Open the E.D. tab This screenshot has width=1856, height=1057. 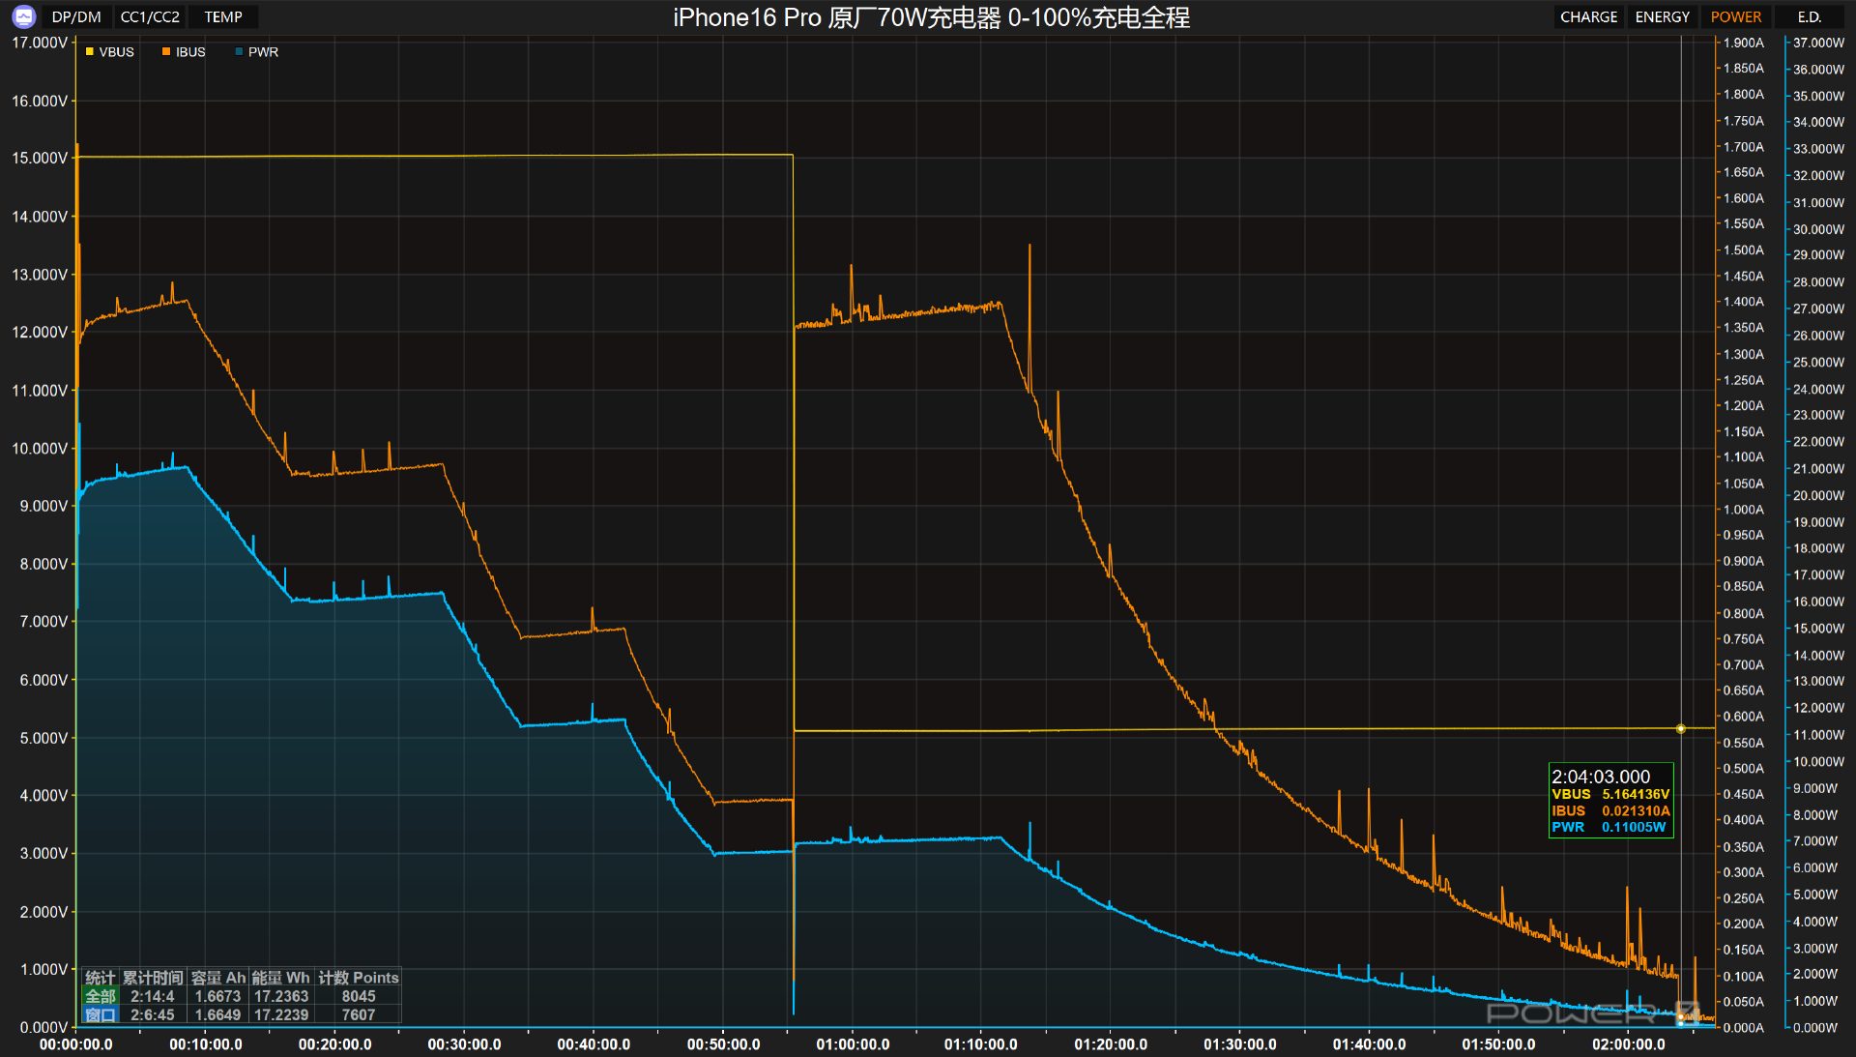(1809, 16)
